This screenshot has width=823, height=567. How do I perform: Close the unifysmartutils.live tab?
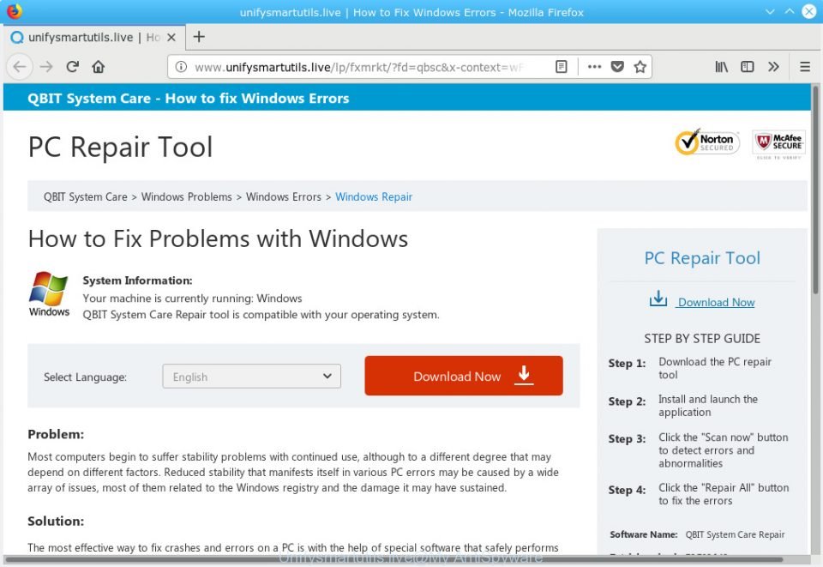pos(171,37)
